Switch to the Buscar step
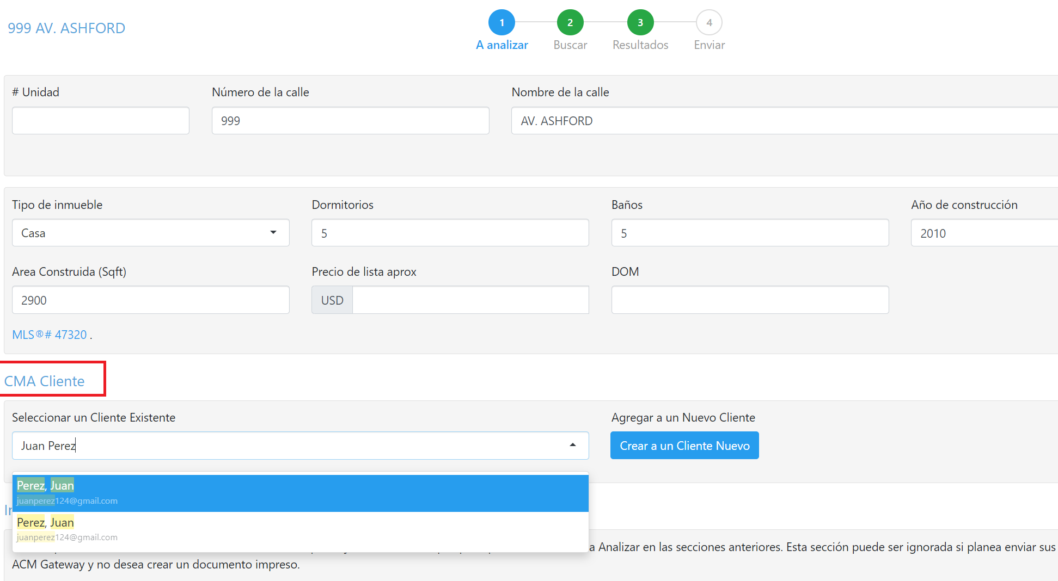Image resolution: width=1058 pixels, height=581 pixels. tap(570, 45)
